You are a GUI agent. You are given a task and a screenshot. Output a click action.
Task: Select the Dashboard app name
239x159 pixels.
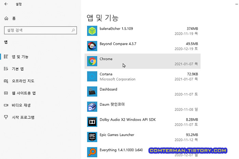pos(108,89)
